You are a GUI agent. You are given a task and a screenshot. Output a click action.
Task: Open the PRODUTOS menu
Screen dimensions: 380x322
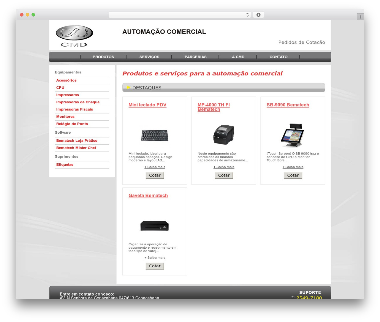tap(103, 57)
